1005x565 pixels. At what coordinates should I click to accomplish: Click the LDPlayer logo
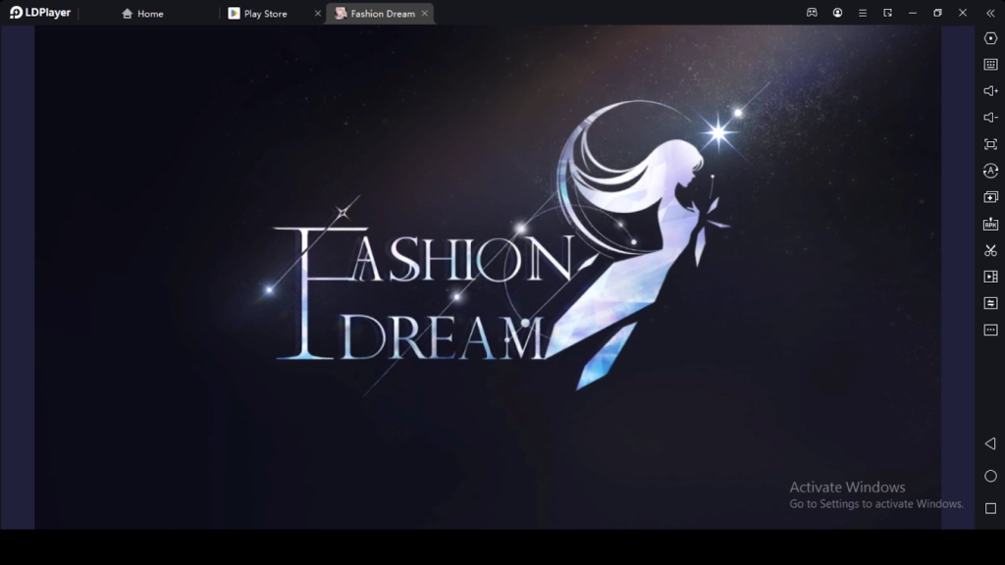point(39,13)
